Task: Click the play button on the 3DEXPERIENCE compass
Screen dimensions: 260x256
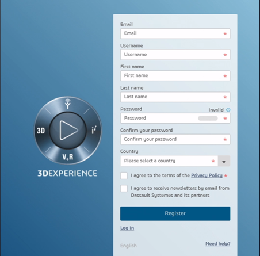Action: (x=68, y=130)
